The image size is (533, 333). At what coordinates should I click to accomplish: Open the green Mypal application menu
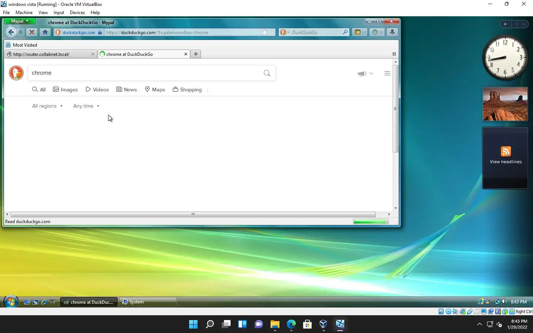(x=20, y=21)
